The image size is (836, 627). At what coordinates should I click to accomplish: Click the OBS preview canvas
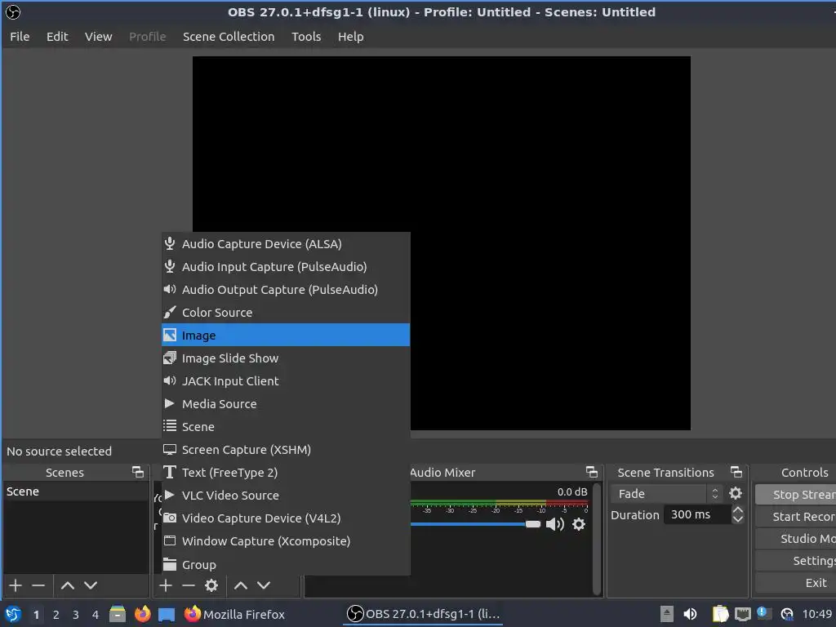click(x=442, y=243)
